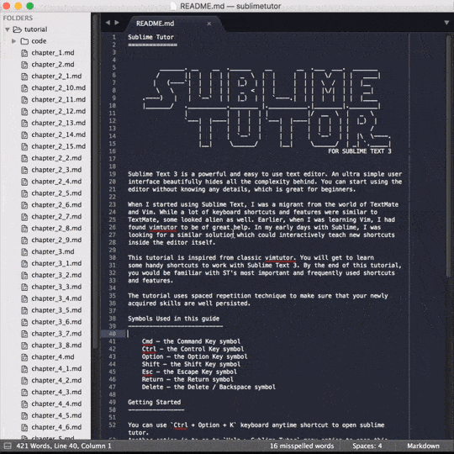Open chapter_4_3.md in sidebar

(x=56, y=392)
